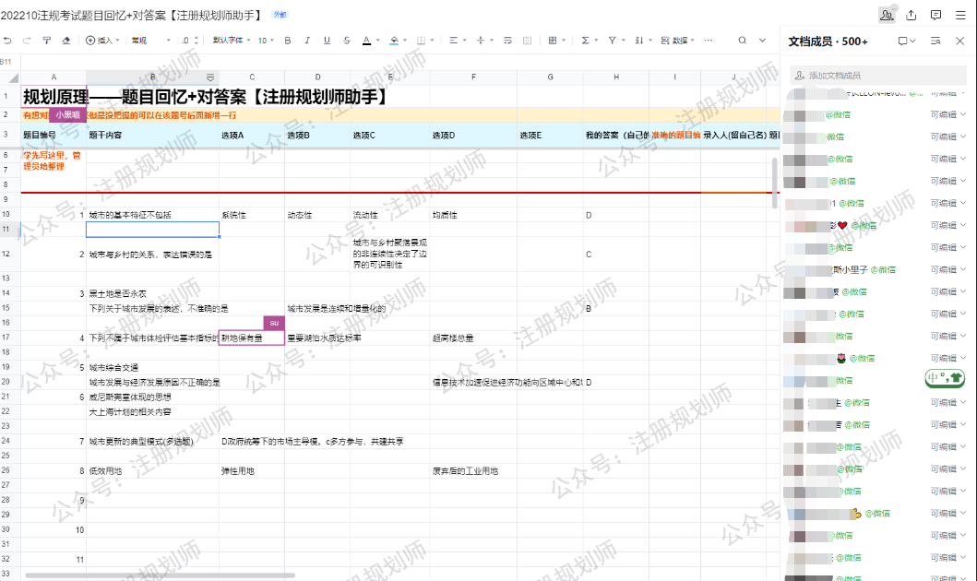Show more toolbar options ellipsis
Viewport: 977px width, 581px height.
709,41
